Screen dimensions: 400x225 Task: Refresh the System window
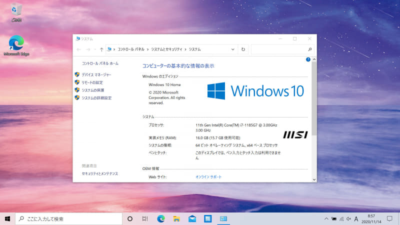(243, 49)
